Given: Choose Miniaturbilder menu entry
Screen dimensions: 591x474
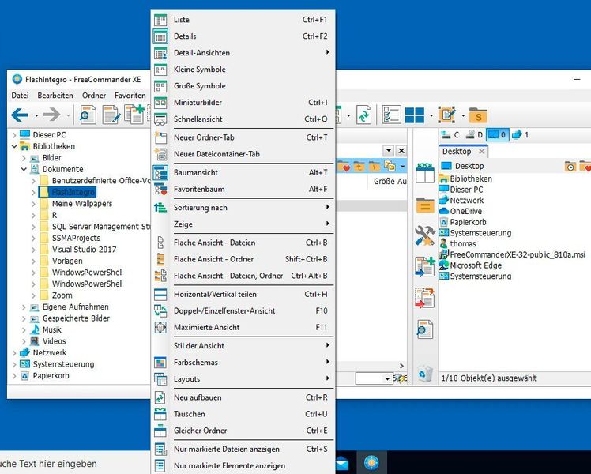Looking at the screenshot, I should point(243,103).
